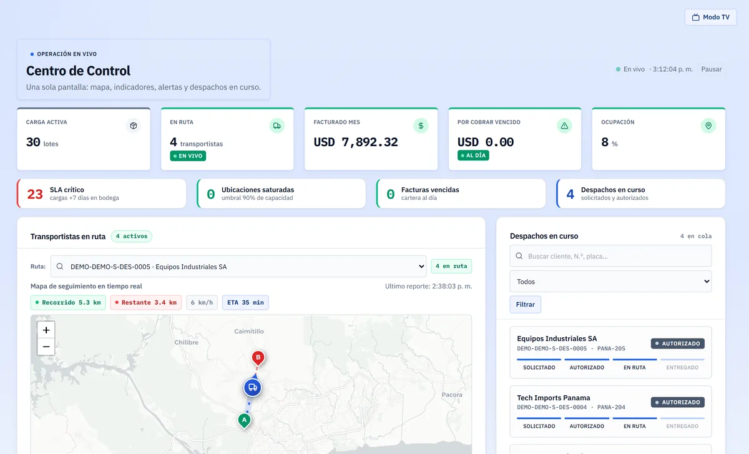The width and height of the screenshot is (749, 454).
Task: Click the location pin icon in Ocupación card
Action: click(708, 126)
